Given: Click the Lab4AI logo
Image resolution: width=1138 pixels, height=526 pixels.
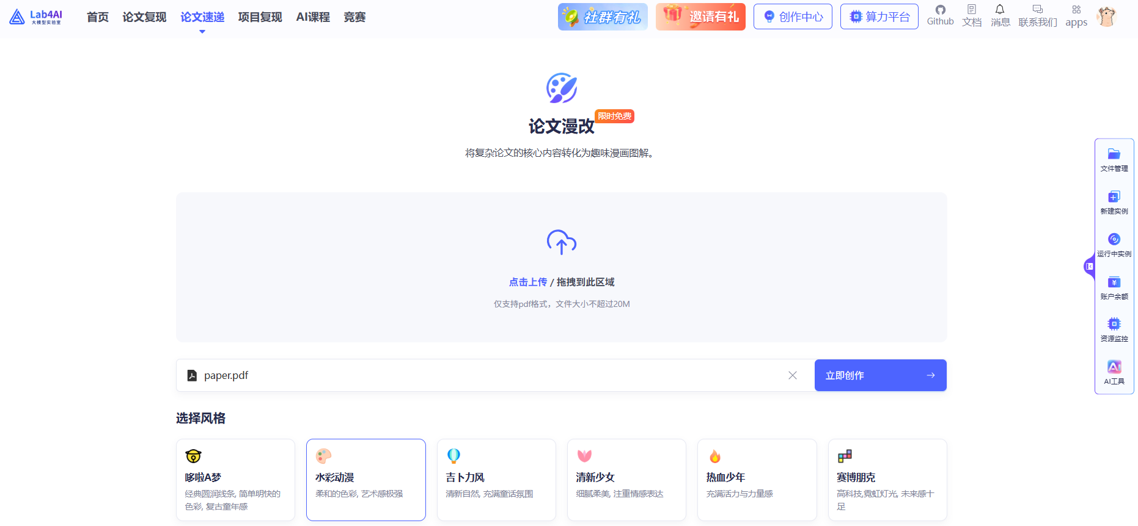Looking at the screenshot, I should click(35, 16).
